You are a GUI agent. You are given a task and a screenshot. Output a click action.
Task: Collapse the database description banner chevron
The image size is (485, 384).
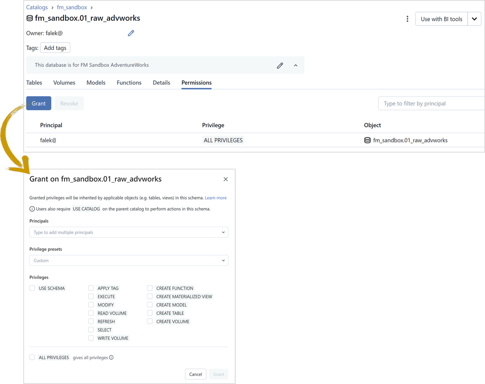click(x=295, y=65)
